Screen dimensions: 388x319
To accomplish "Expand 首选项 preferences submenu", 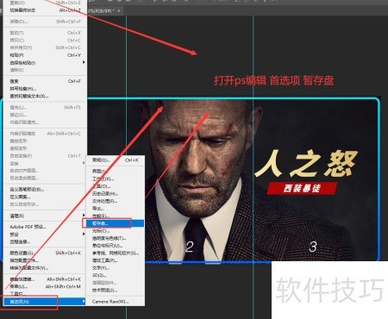I will (45, 302).
